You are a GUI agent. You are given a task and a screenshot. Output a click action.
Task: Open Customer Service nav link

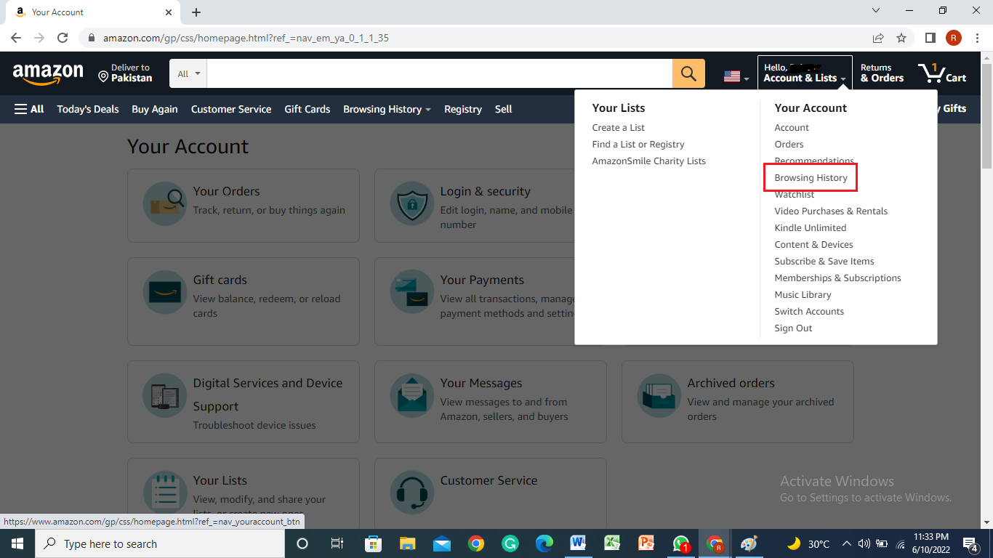coord(231,109)
